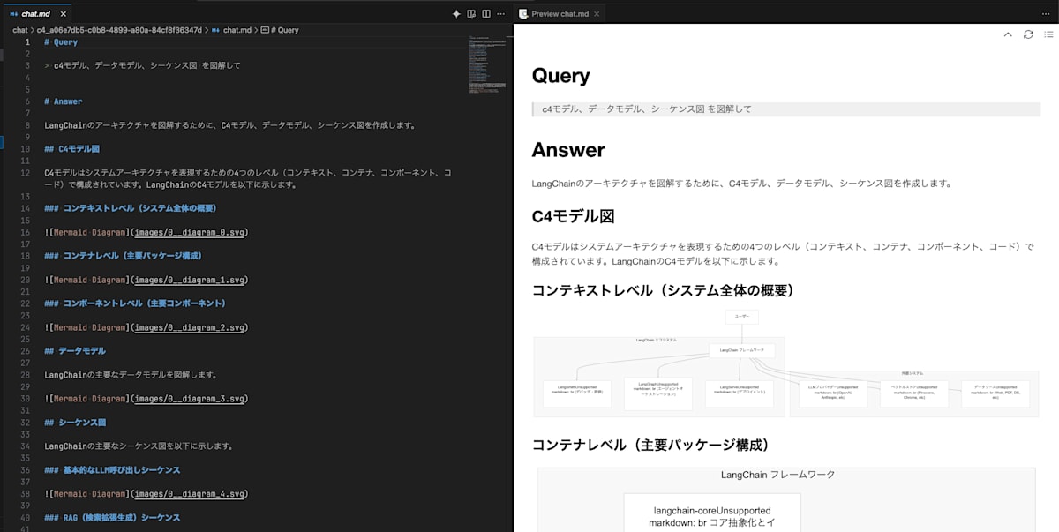Close the Preview chat.md tab
Screen dimensions: 1059x532
pyautogui.click(x=597, y=14)
